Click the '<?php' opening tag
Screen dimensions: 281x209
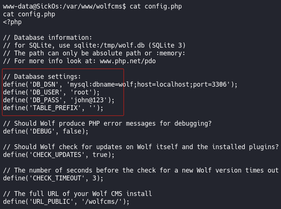click(x=12, y=22)
